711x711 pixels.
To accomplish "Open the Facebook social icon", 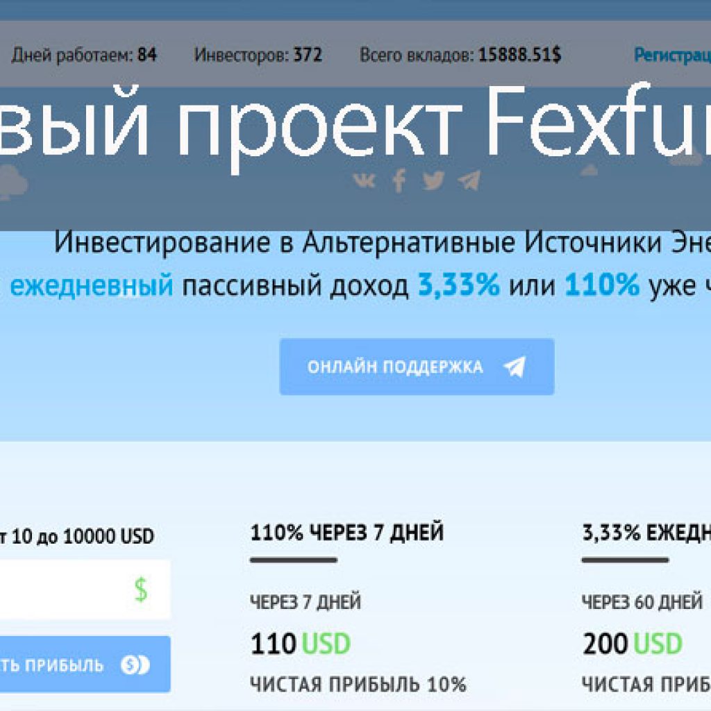I will coord(399,181).
